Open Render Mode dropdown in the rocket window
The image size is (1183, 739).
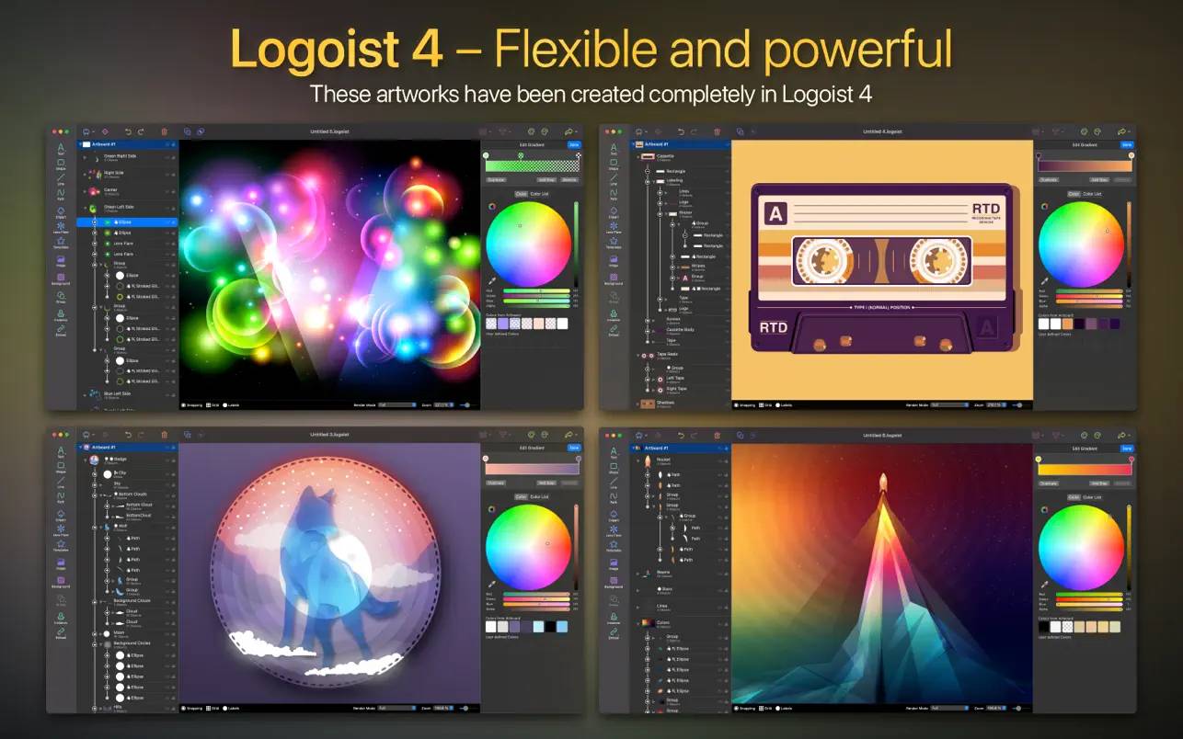(x=948, y=708)
